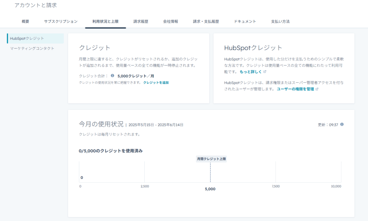Open the 支払い方法 tab
The height and width of the screenshot is (221, 368).
click(x=280, y=21)
